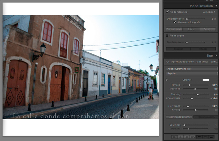The width and height of the screenshot is (219, 141).
Task: Click the Tamaño value 30,7
Action: click(x=215, y=85)
